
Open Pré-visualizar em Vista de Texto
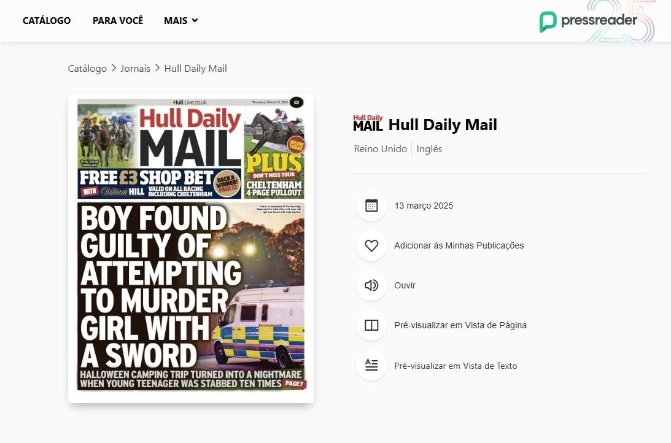click(x=456, y=366)
